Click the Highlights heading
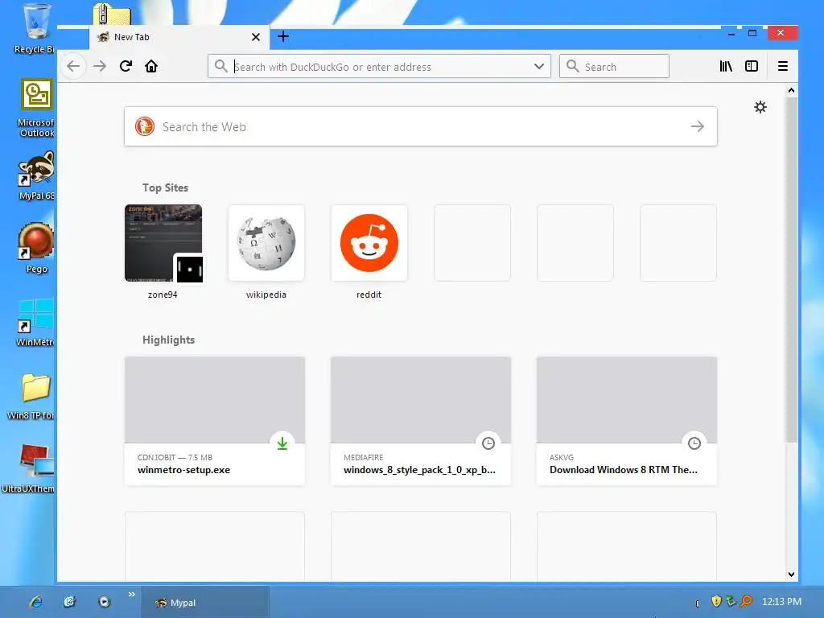Image resolution: width=824 pixels, height=618 pixels. coord(168,340)
